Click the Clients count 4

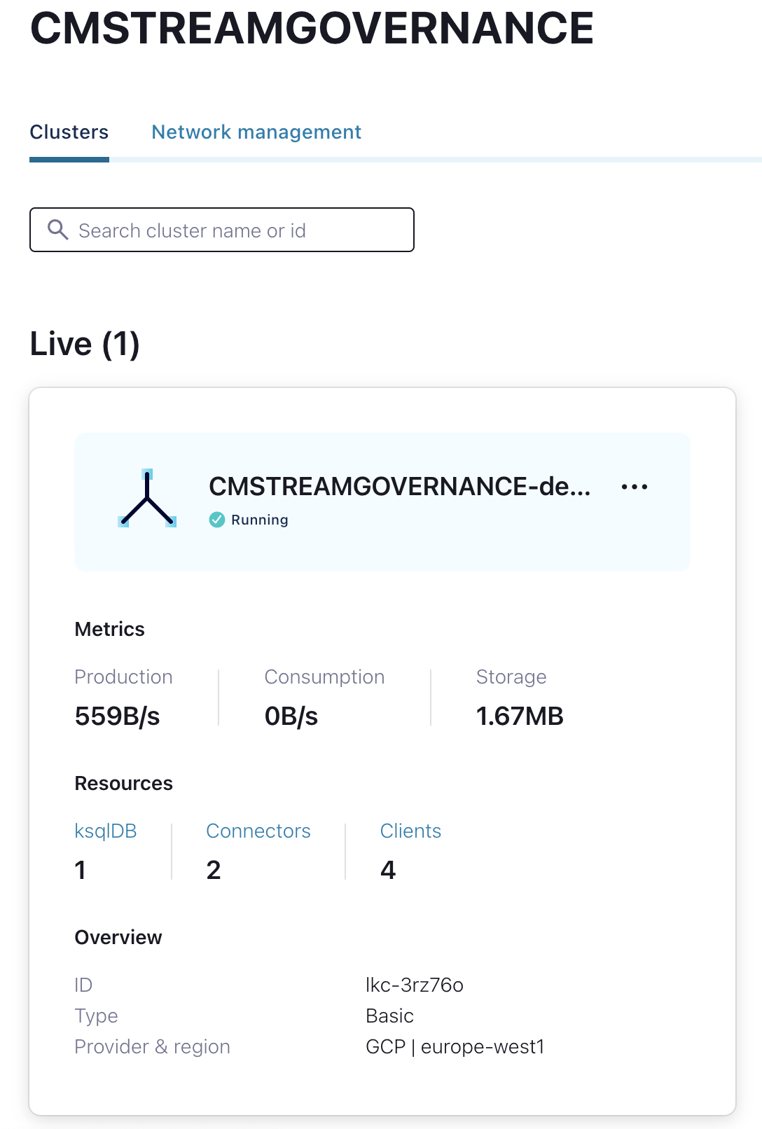click(388, 870)
